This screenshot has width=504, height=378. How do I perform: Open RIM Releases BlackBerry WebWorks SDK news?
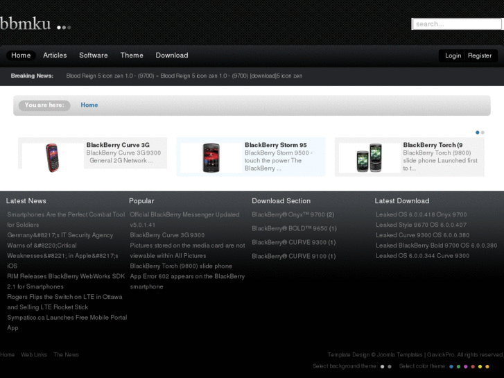66,282
